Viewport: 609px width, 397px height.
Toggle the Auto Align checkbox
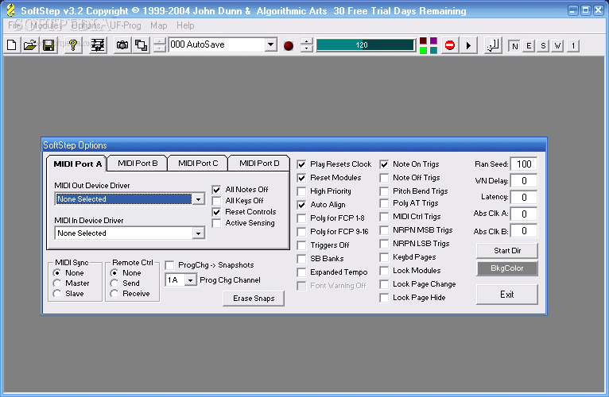(x=301, y=205)
